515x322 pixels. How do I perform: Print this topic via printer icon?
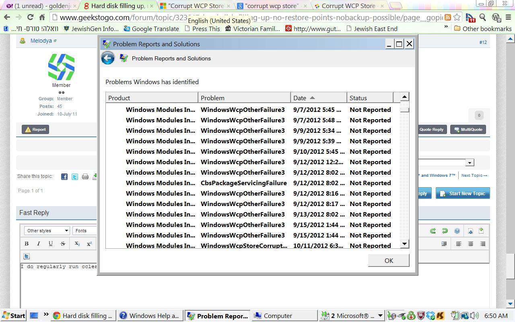pos(85,176)
